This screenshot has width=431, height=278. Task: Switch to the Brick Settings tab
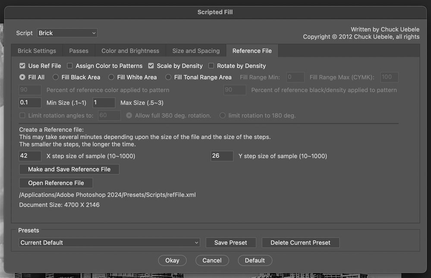(x=36, y=50)
